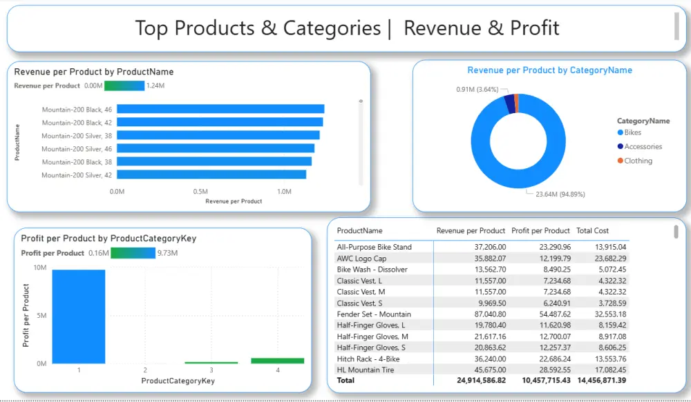The image size is (691, 402).
Task: Click the bar chart vertical scrollbar handle
Action: (x=361, y=101)
